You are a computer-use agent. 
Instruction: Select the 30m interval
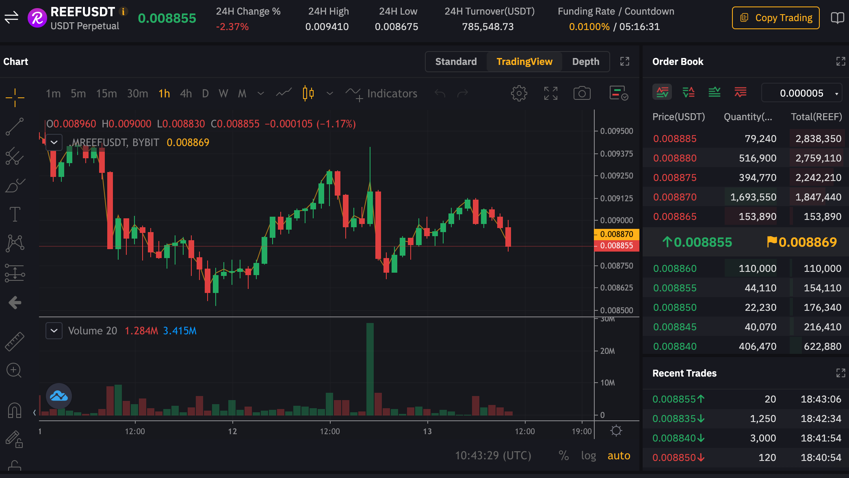coord(137,94)
